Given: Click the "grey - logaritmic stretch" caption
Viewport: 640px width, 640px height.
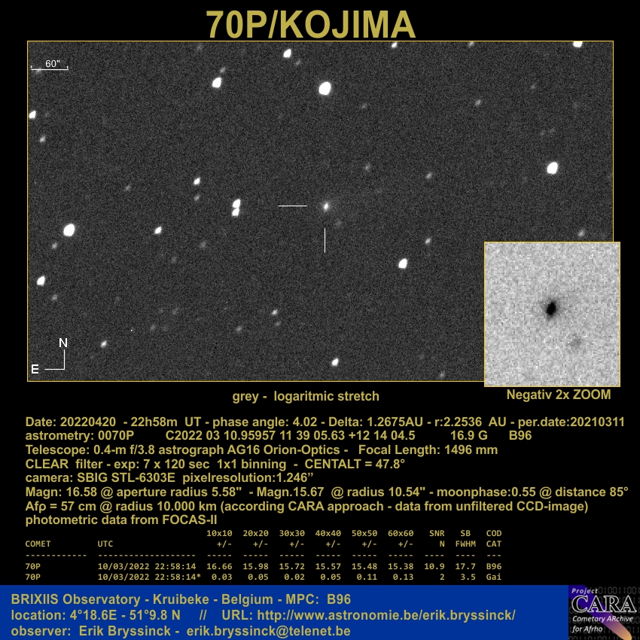Looking at the screenshot, I should point(306,396).
